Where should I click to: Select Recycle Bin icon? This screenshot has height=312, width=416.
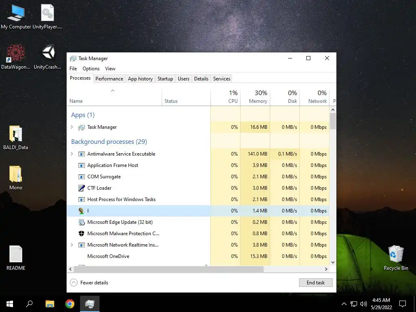(396, 258)
